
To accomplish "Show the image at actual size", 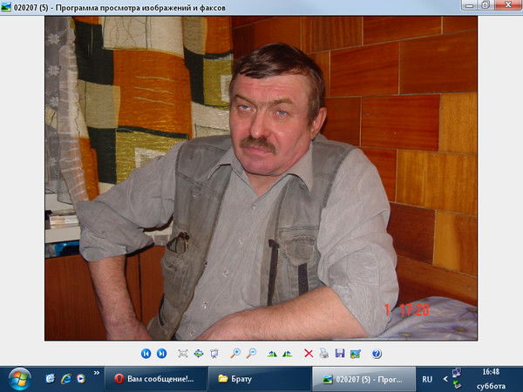I will point(199,354).
